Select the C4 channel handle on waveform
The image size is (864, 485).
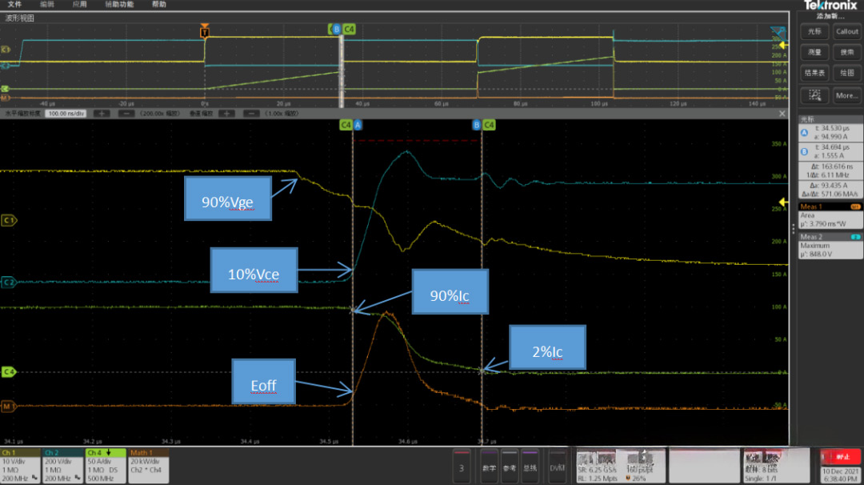9,371
